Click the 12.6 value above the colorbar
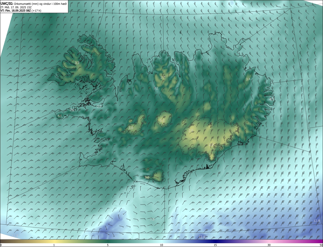Viewport: 323px width, 247px height. (x=202, y=237)
